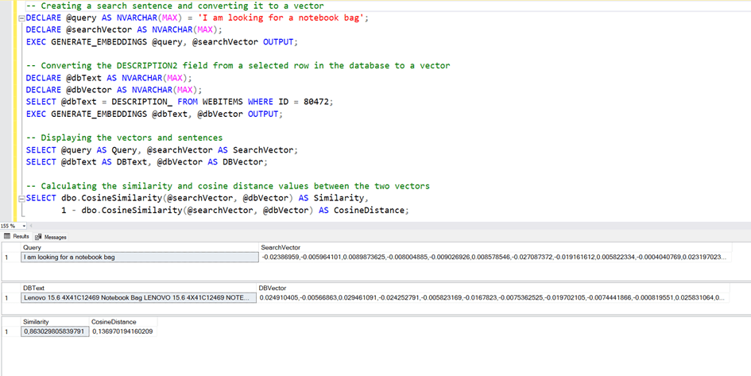Select the DBVector value cell
This screenshot has width=751, height=376.
pos(491,298)
